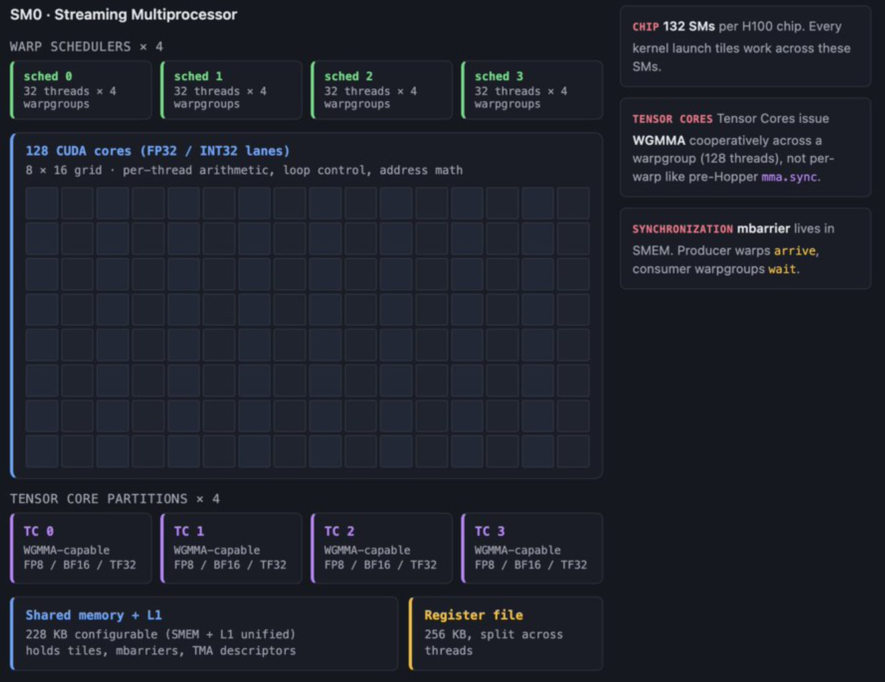Screen dimensions: 885x682
Task: Select the bottom-right CUDA core grid cell
Action: (573, 451)
